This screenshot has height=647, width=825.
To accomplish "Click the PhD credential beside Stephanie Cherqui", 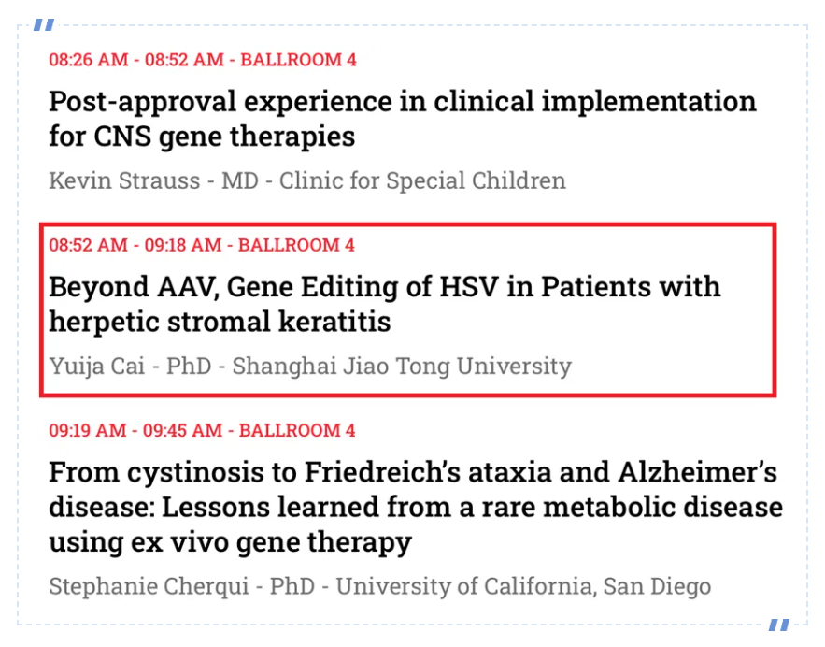I will (x=292, y=587).
